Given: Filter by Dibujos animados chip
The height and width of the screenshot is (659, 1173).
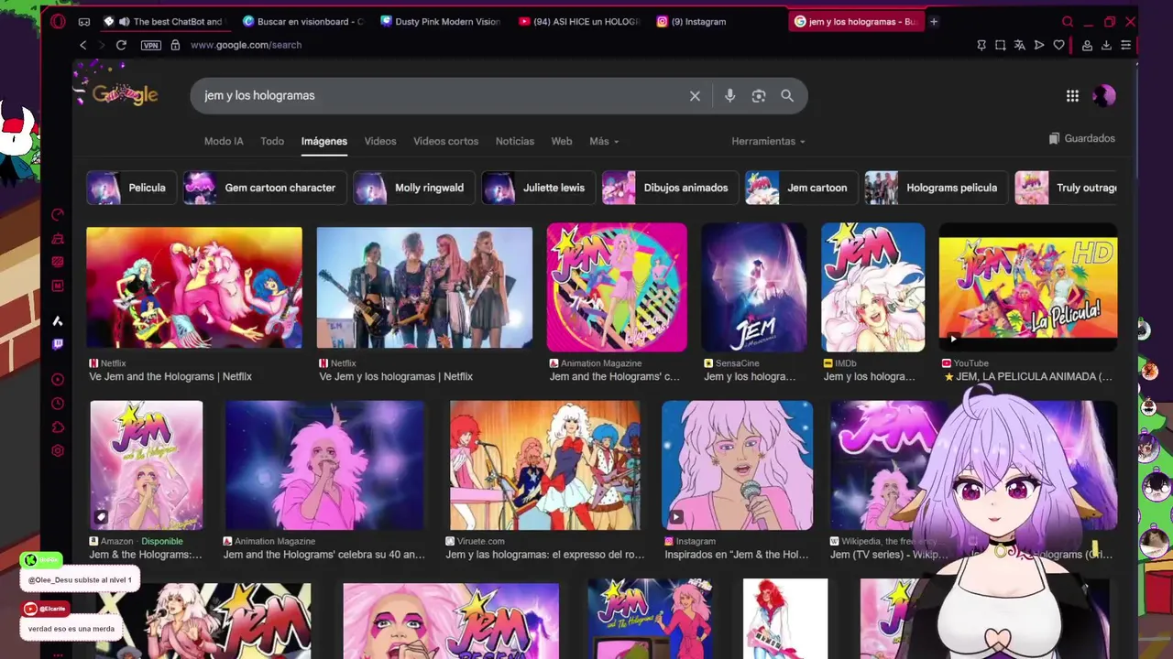Looking at the screenshot, I should 670,188.
